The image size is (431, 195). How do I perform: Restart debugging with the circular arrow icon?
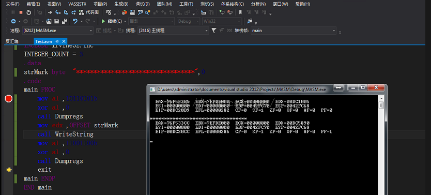[x=28, y=12]
